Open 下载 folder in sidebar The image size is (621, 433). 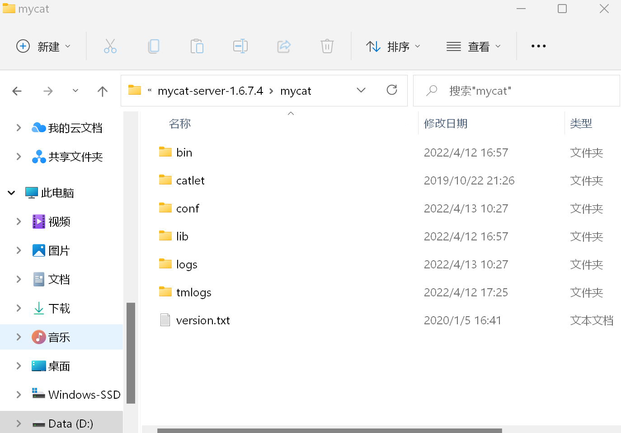(x=52, y=308)
